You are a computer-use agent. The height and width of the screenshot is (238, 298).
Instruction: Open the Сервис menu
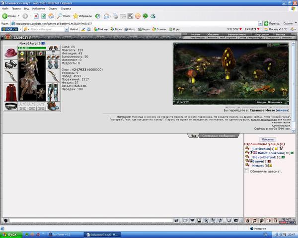click(x=53, y=8)
